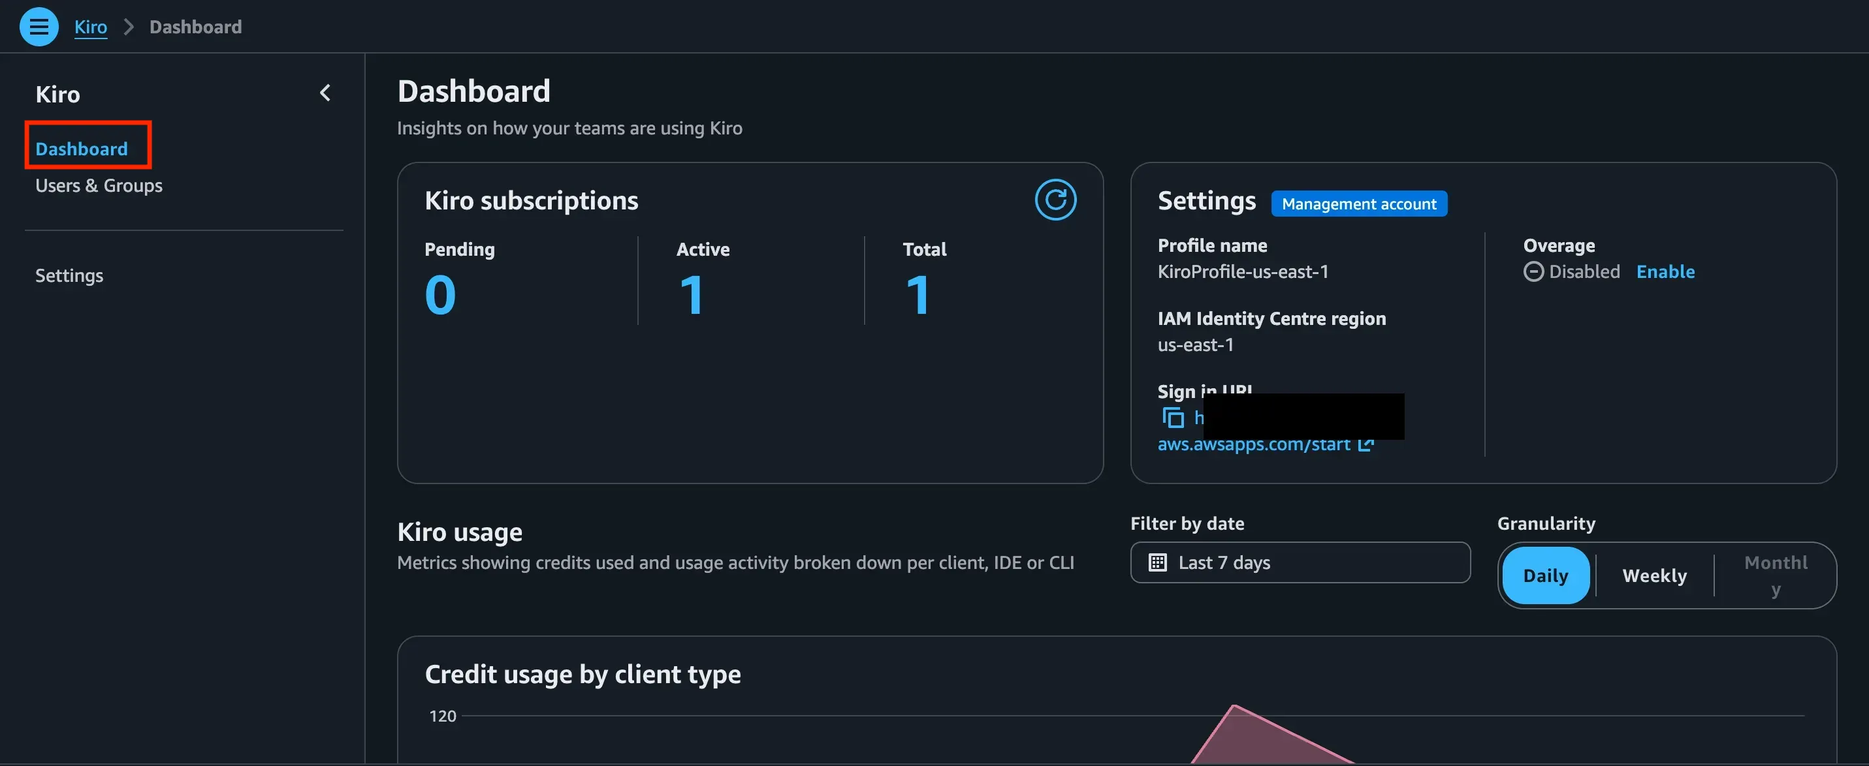
Task: Go to Kiro in breadcrumb
Action: tap(91, 27)
